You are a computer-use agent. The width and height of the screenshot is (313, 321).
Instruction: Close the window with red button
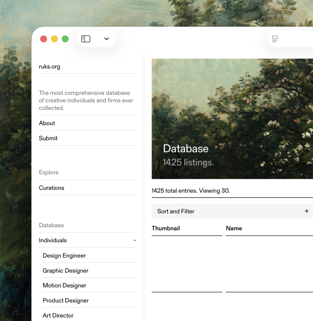tap(43, 39)
